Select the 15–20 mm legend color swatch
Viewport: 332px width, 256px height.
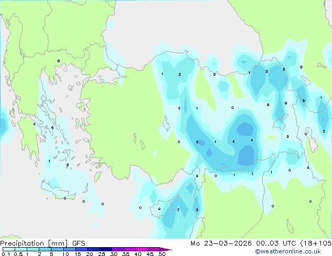pos(81,249)
